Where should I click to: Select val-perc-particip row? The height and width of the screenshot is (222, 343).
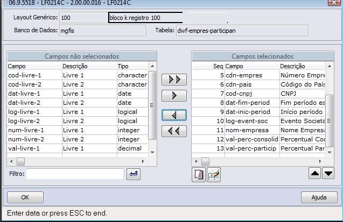tap(258, 149)
